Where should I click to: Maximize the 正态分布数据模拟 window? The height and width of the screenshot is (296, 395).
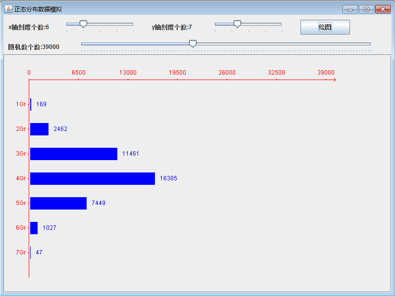(366, 9)
